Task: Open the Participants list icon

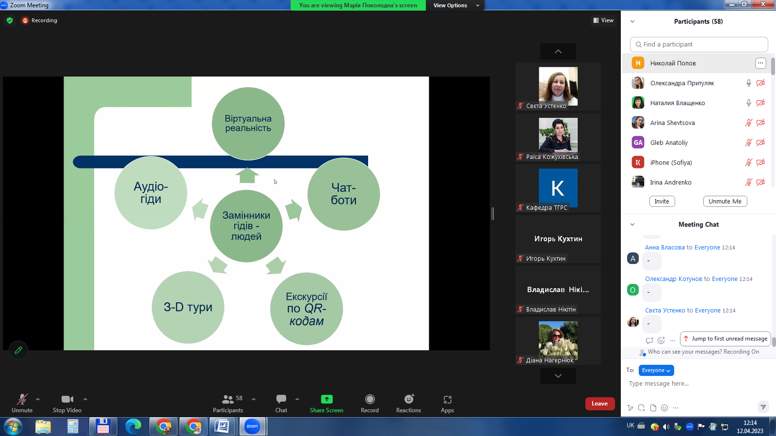Action: (227, 399)
